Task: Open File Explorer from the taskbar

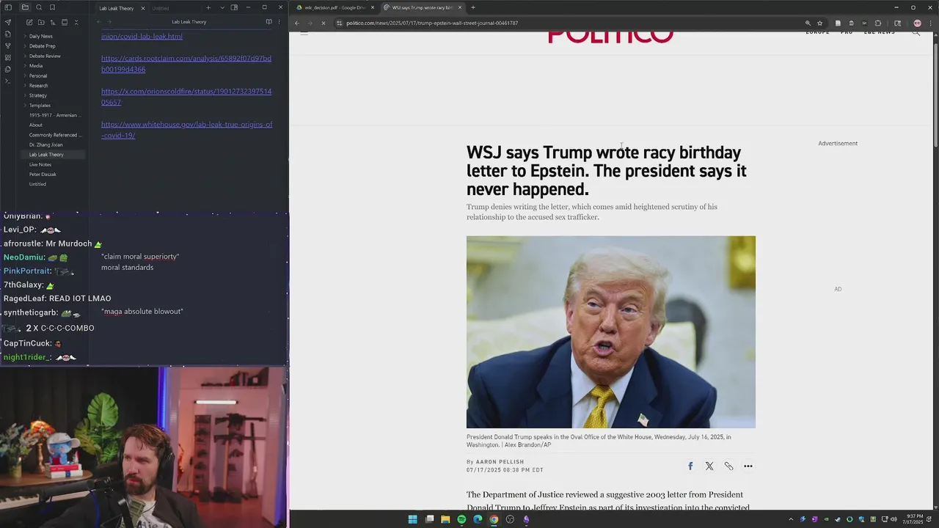Action: coord(445,519)
